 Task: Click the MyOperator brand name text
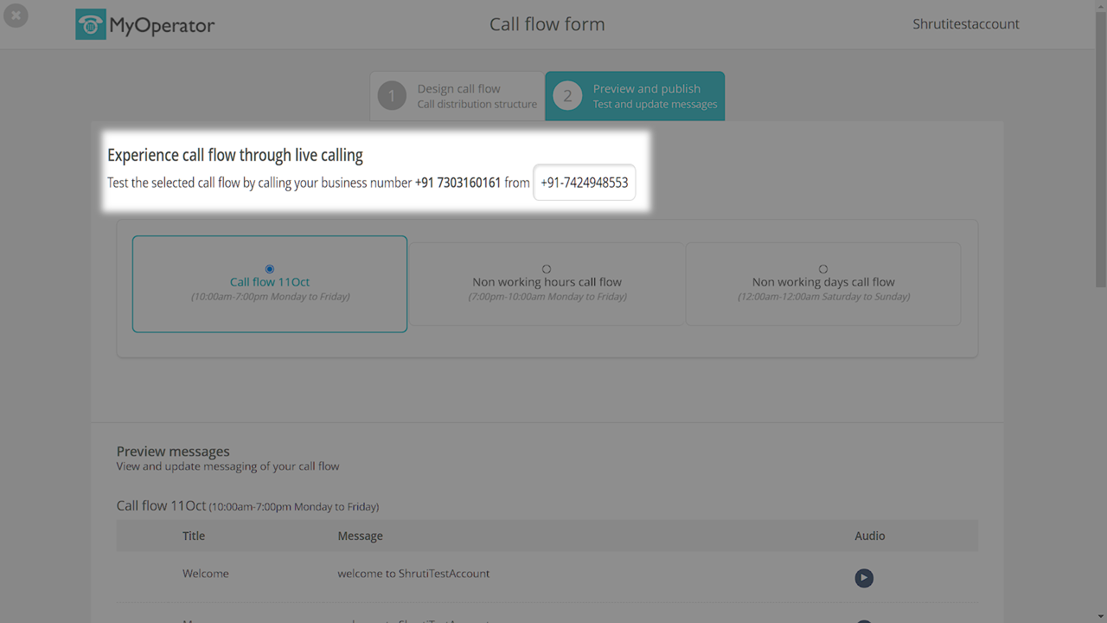click(x=162, y=26)
